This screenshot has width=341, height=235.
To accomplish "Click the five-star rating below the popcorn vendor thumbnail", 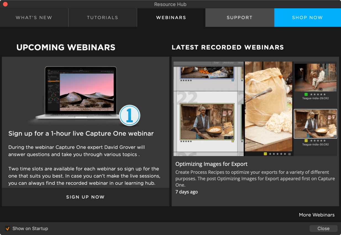I will 186,141.
